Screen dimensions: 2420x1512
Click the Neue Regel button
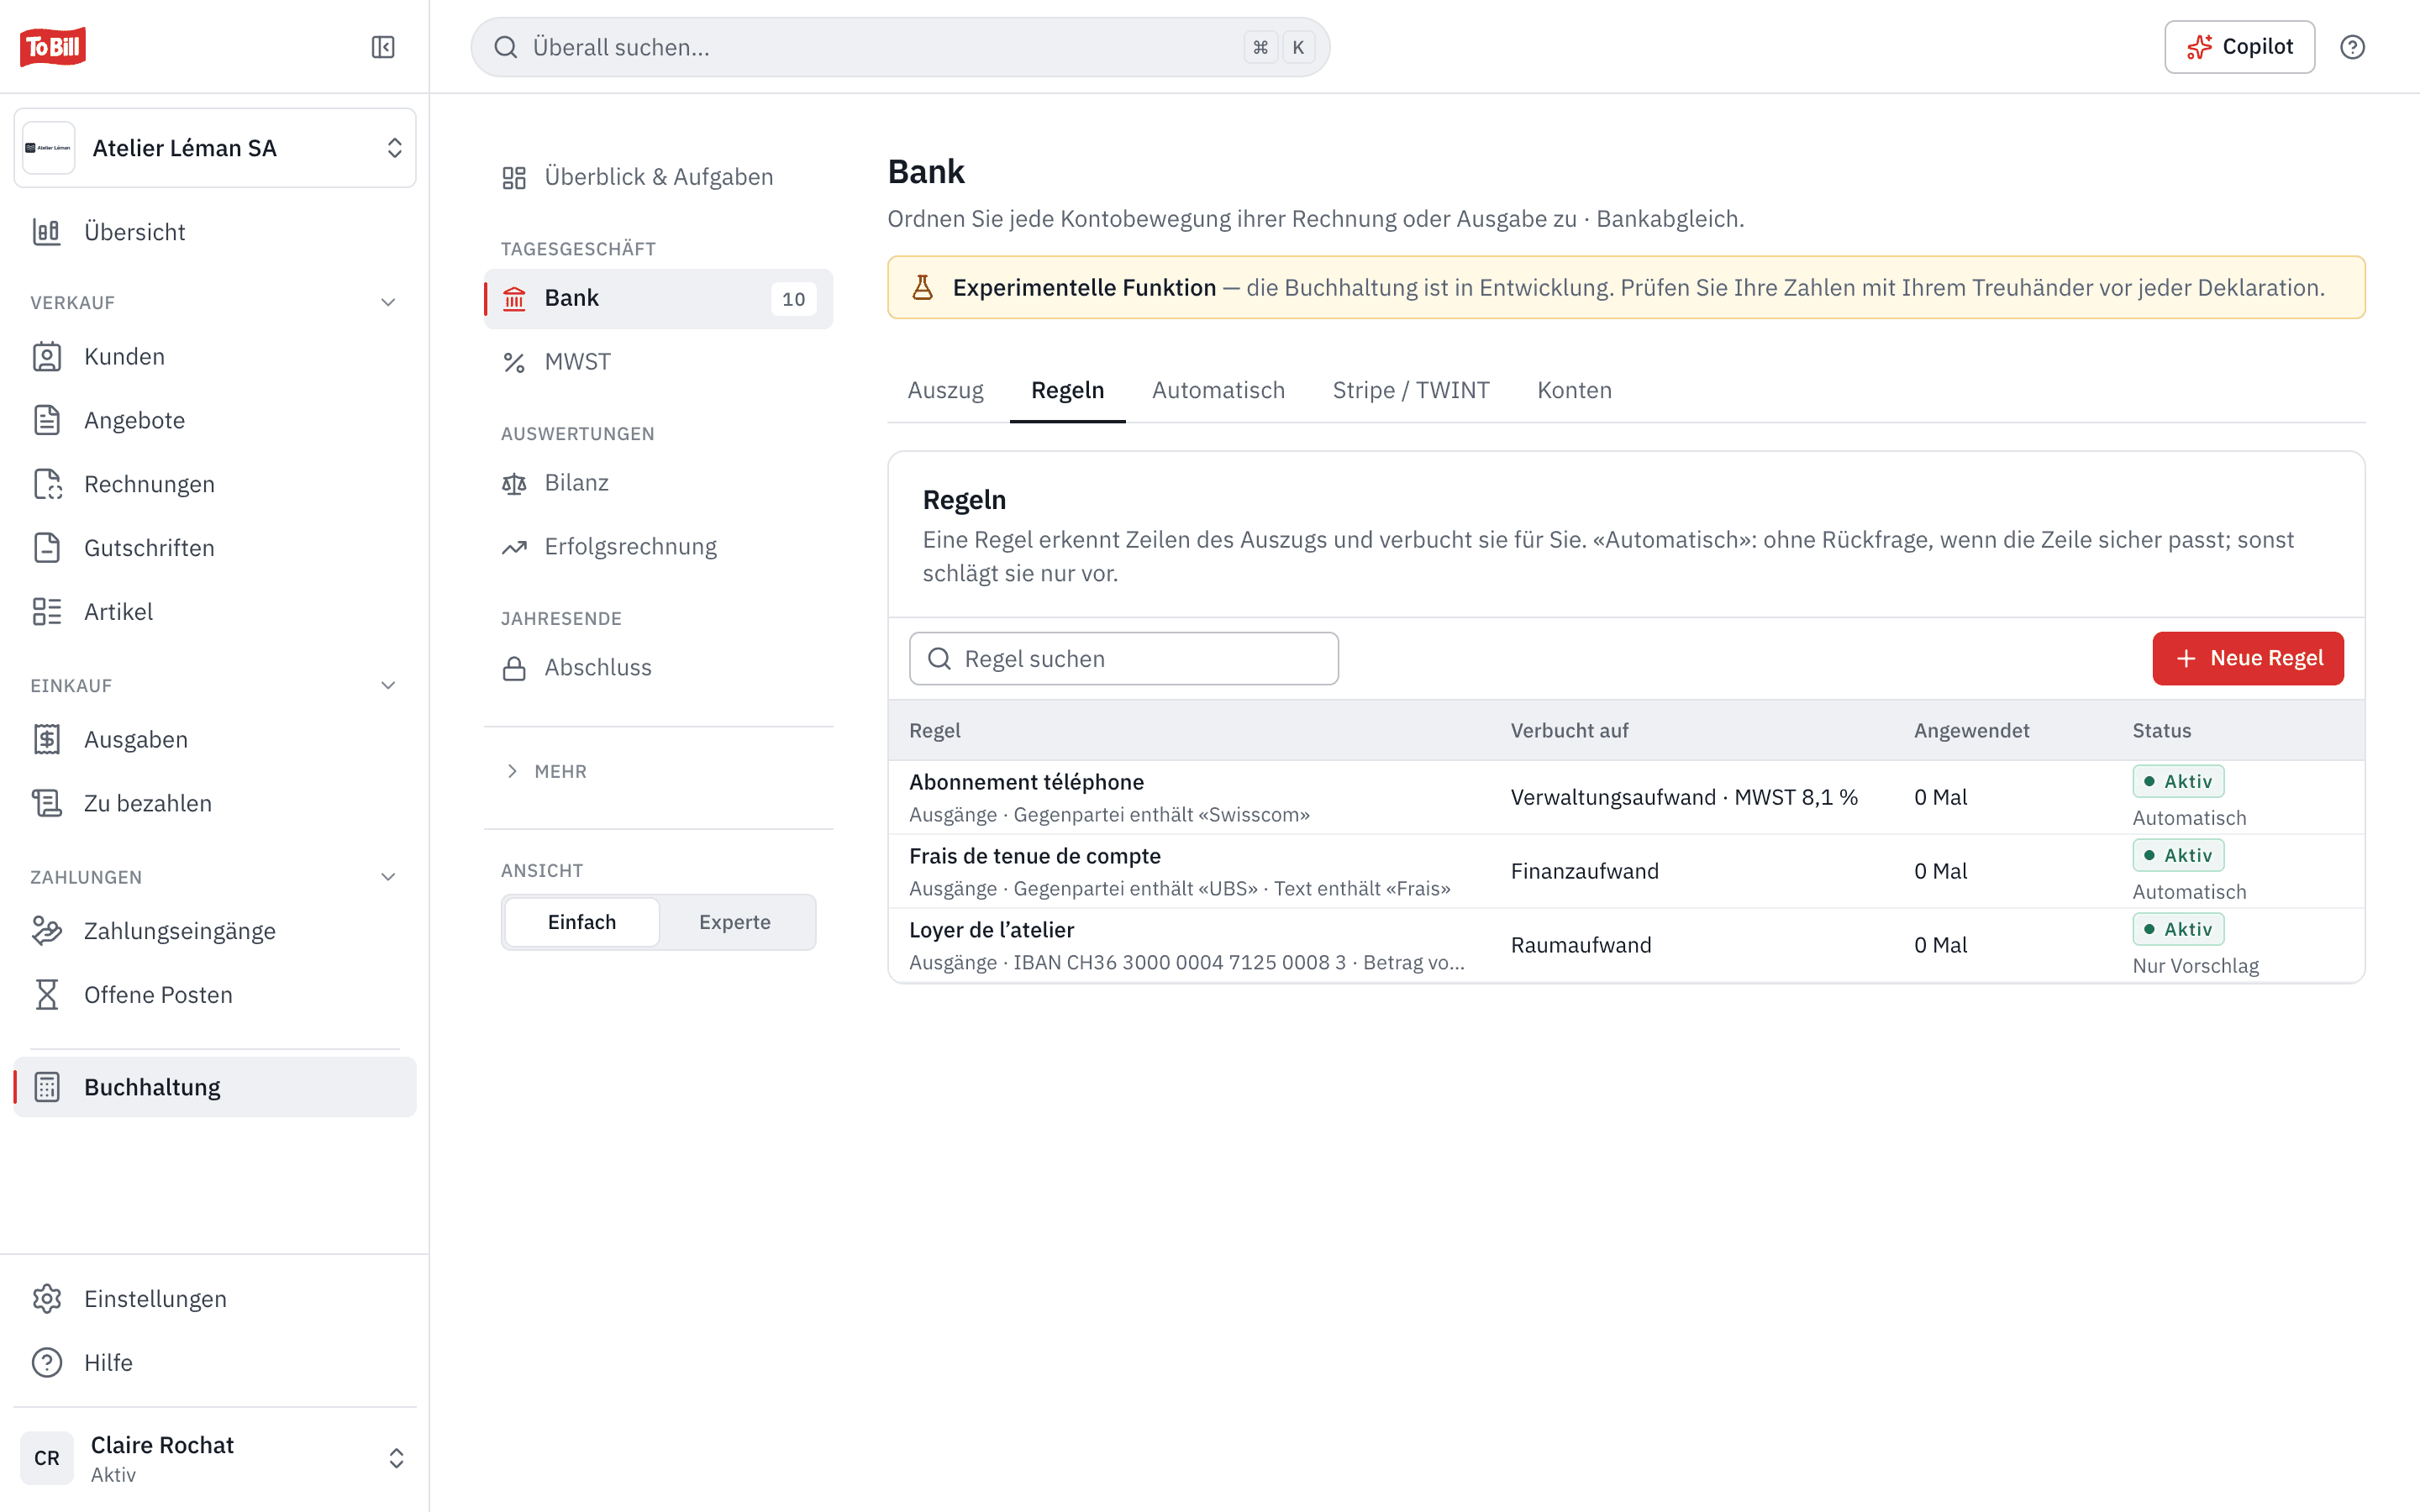coord(2248,658)
